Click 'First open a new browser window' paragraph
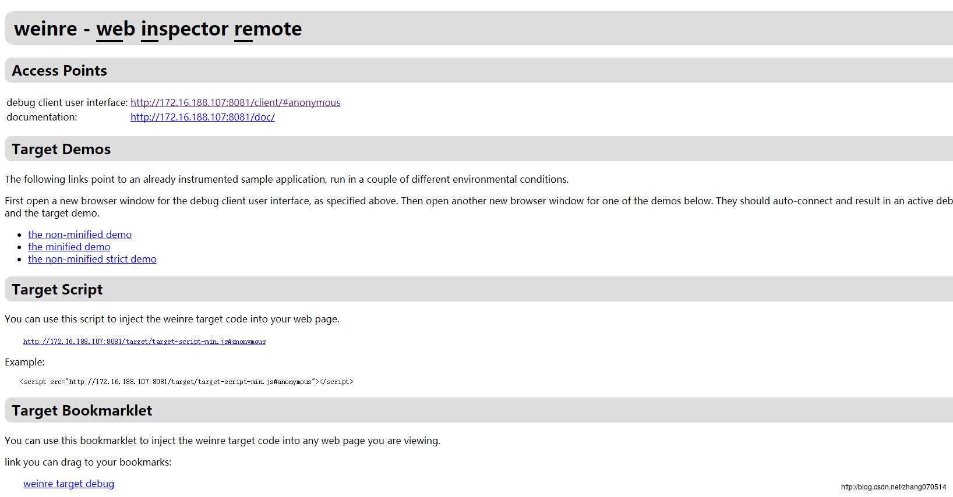This screenshot has height=497, width=953. tap(479, 207)
